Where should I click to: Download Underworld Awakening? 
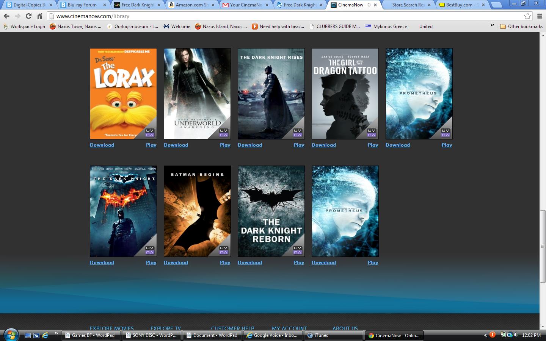pos(176,145)
